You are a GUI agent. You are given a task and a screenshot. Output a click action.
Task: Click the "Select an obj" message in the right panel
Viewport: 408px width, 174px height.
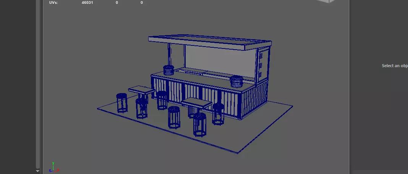(395, 66)
